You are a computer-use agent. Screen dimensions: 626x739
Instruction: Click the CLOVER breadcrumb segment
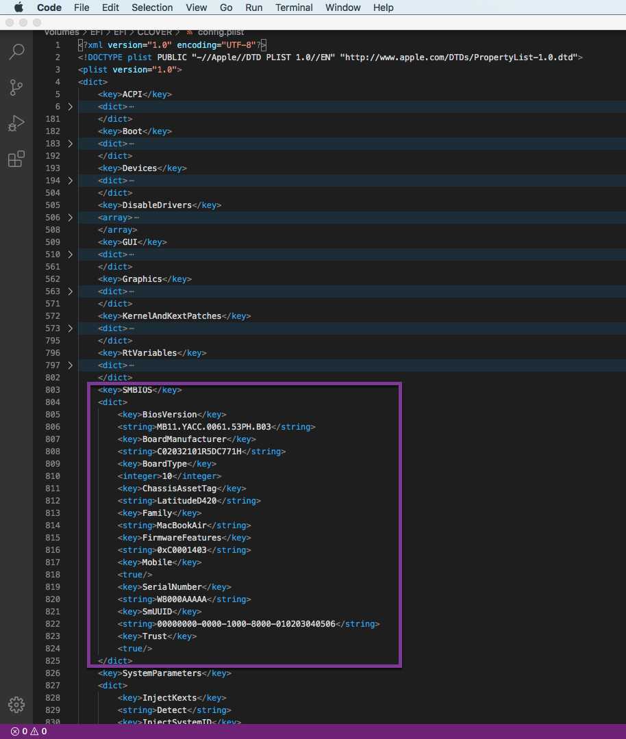coord(155,32)
